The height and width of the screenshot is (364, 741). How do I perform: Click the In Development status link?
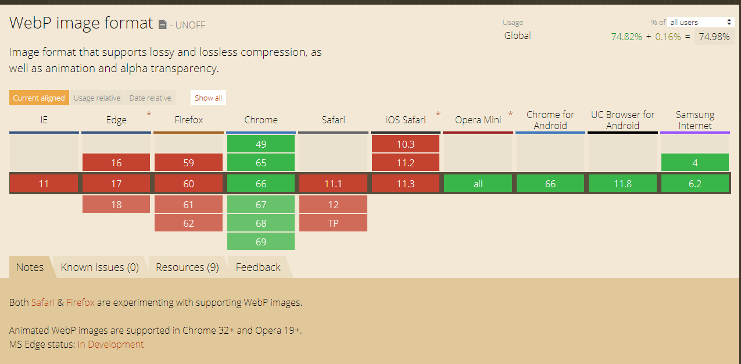tap(110, 344)
